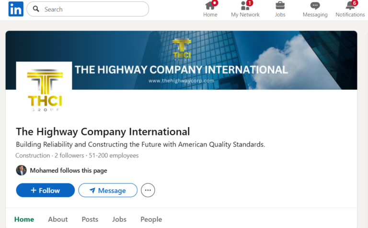
Task: Open My Network in top navigation
Action: [x=245, y=9]
